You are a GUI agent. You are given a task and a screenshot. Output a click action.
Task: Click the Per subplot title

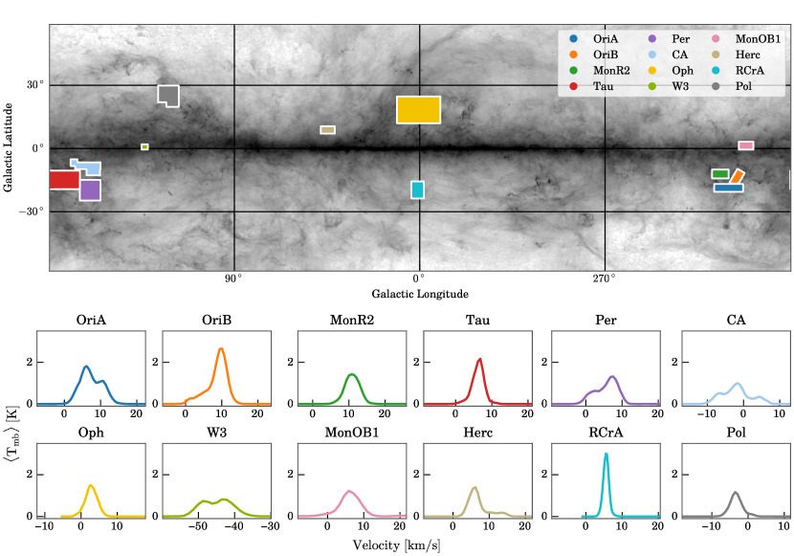607,321
